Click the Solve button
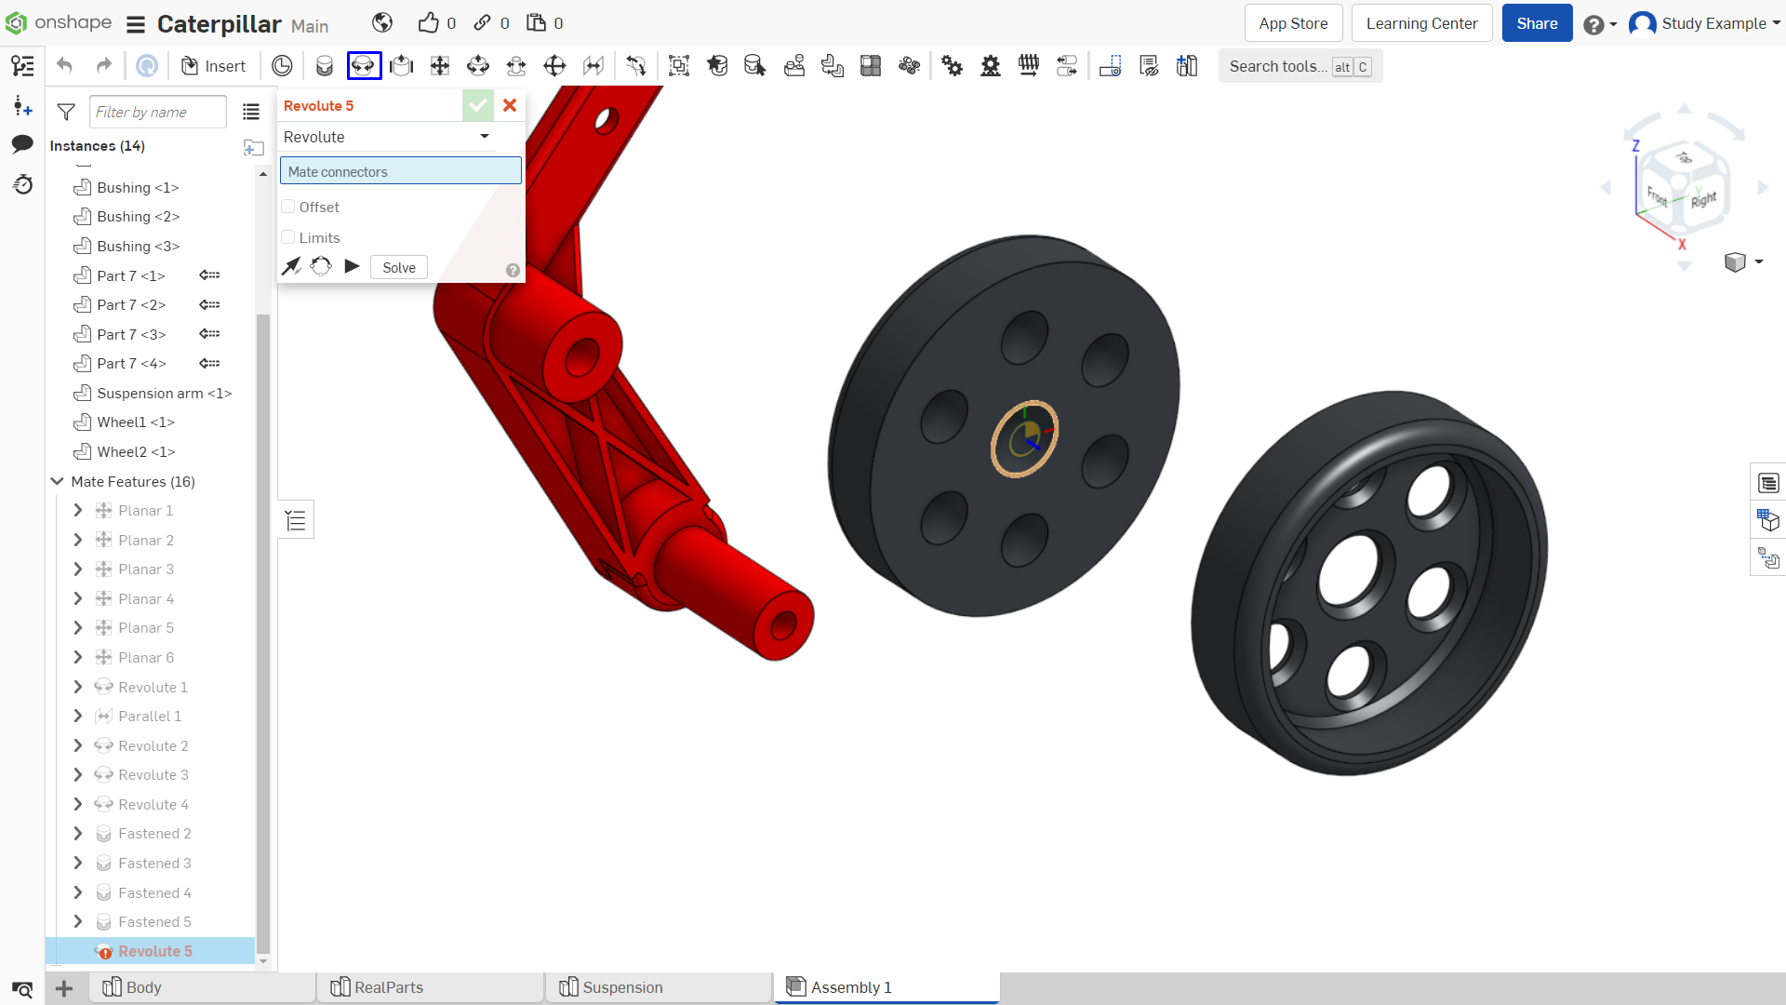This screenshot has height=1005, width=1786. point(399,267)
